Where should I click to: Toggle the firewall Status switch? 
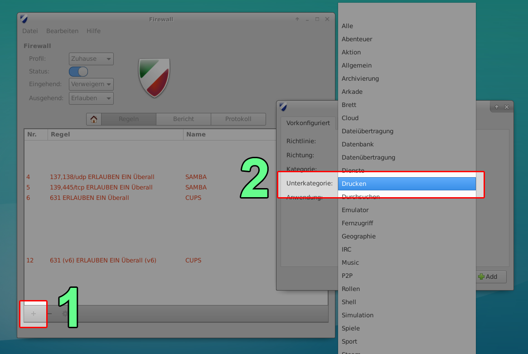(78, 71)
